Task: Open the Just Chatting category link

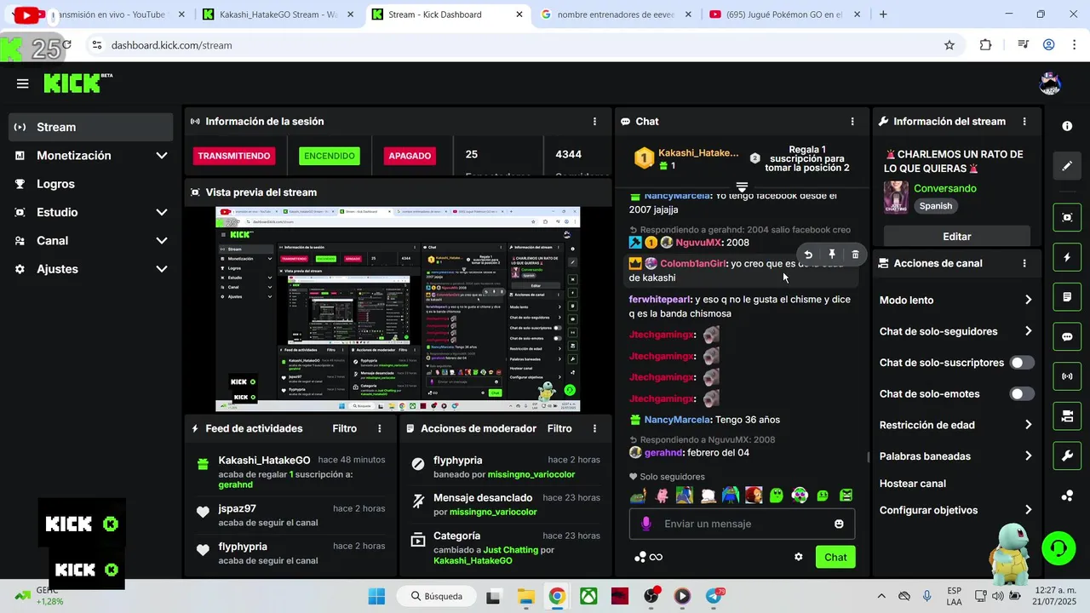Action: tap(510, 550)
